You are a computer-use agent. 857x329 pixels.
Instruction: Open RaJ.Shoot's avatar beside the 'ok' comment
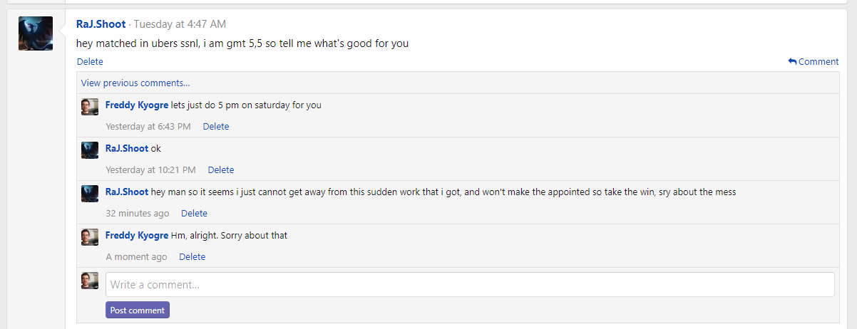90,150
